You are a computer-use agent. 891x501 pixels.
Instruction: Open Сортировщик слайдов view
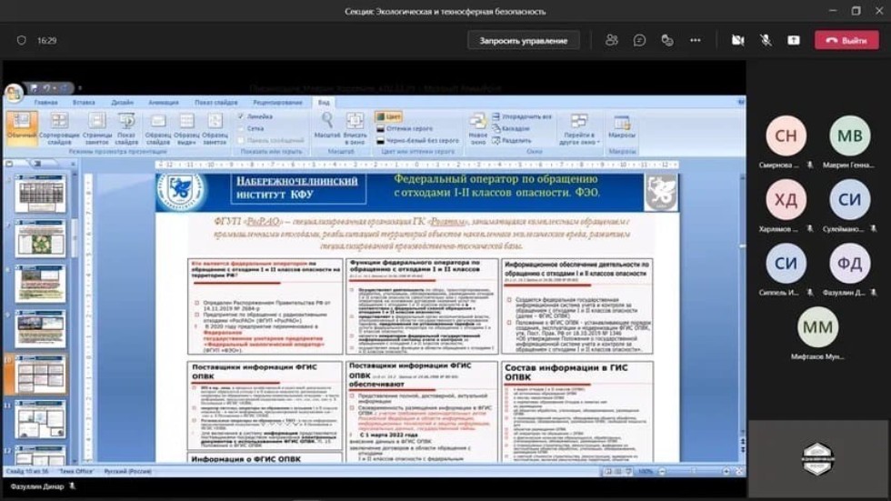tap(59, 126)
